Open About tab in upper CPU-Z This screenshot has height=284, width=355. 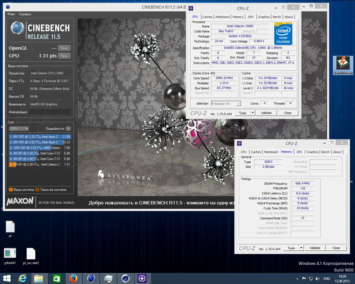[x=289, y=17]
